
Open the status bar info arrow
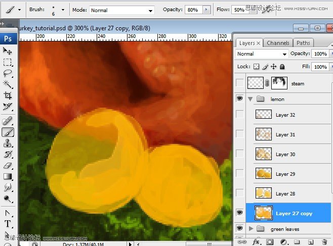(130, 244)
